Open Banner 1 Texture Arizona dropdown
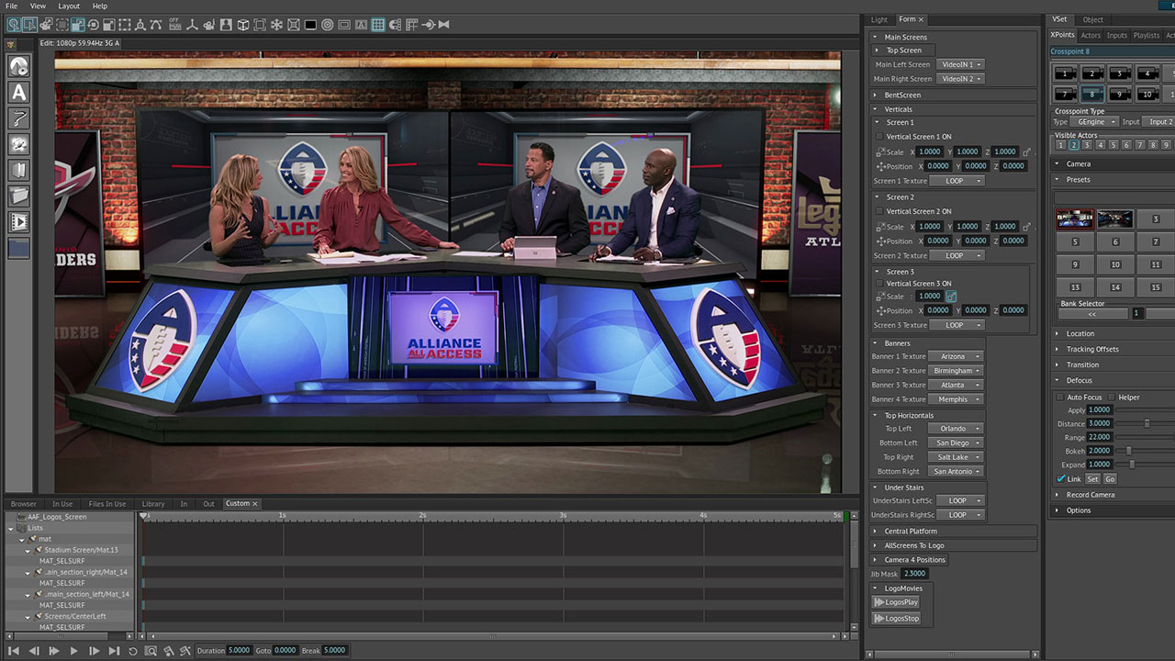The height and width of the screenshot is (661, 1175). click(x=956, y=356)
